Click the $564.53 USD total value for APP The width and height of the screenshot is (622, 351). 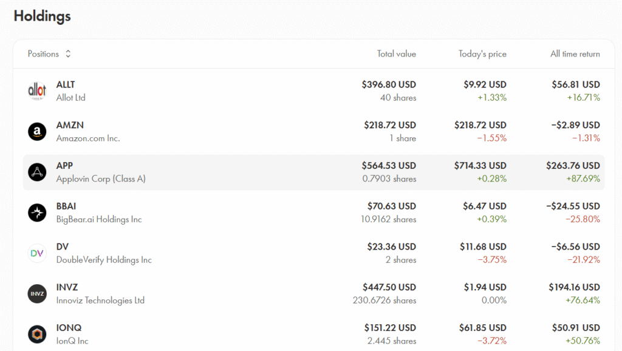click(389, 166)
